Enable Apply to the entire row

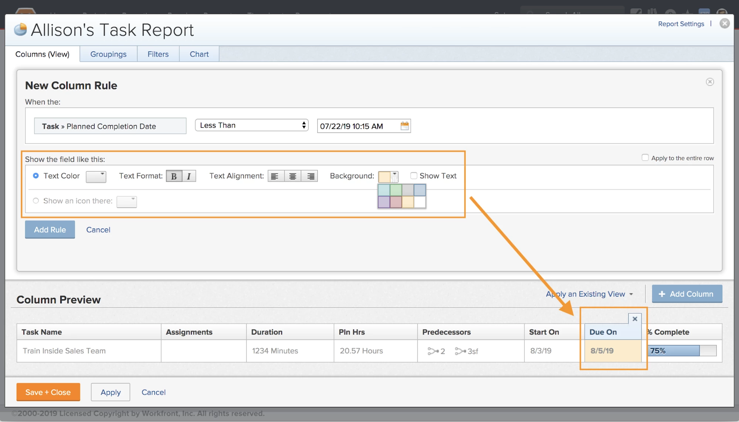645,158
